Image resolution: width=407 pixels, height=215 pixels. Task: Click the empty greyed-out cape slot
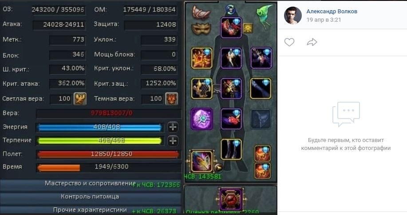[261, 119]
